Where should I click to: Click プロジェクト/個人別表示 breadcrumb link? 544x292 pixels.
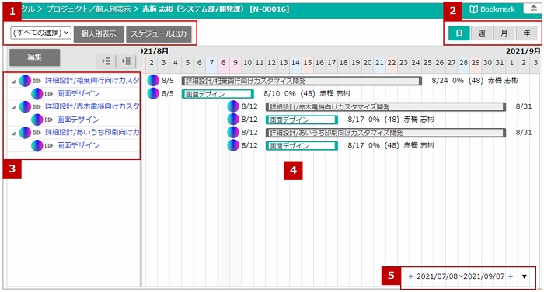89,9
